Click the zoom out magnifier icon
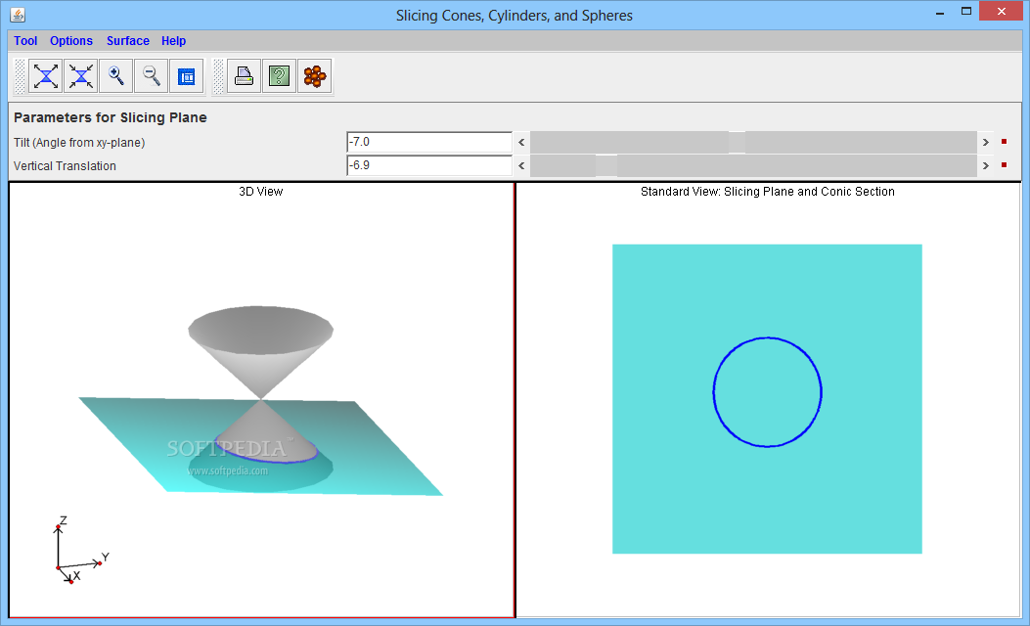Screen dimensions: 1030x626 coord(151,76)
